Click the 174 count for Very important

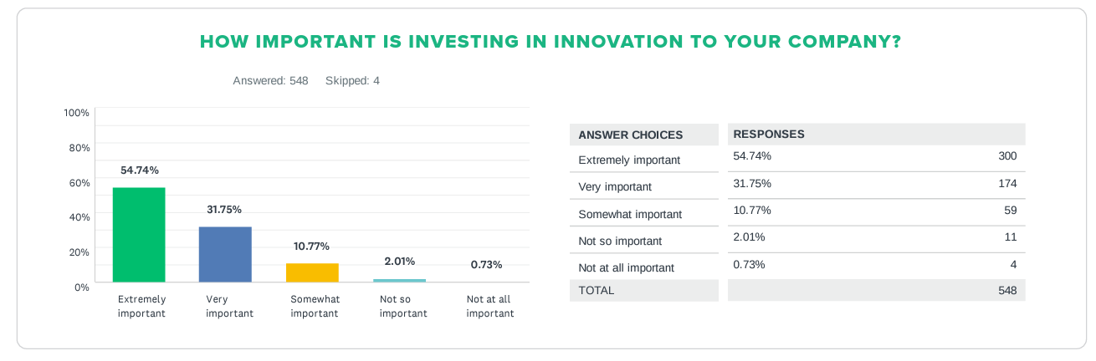pyautogui.click(x=1006, y=184)
